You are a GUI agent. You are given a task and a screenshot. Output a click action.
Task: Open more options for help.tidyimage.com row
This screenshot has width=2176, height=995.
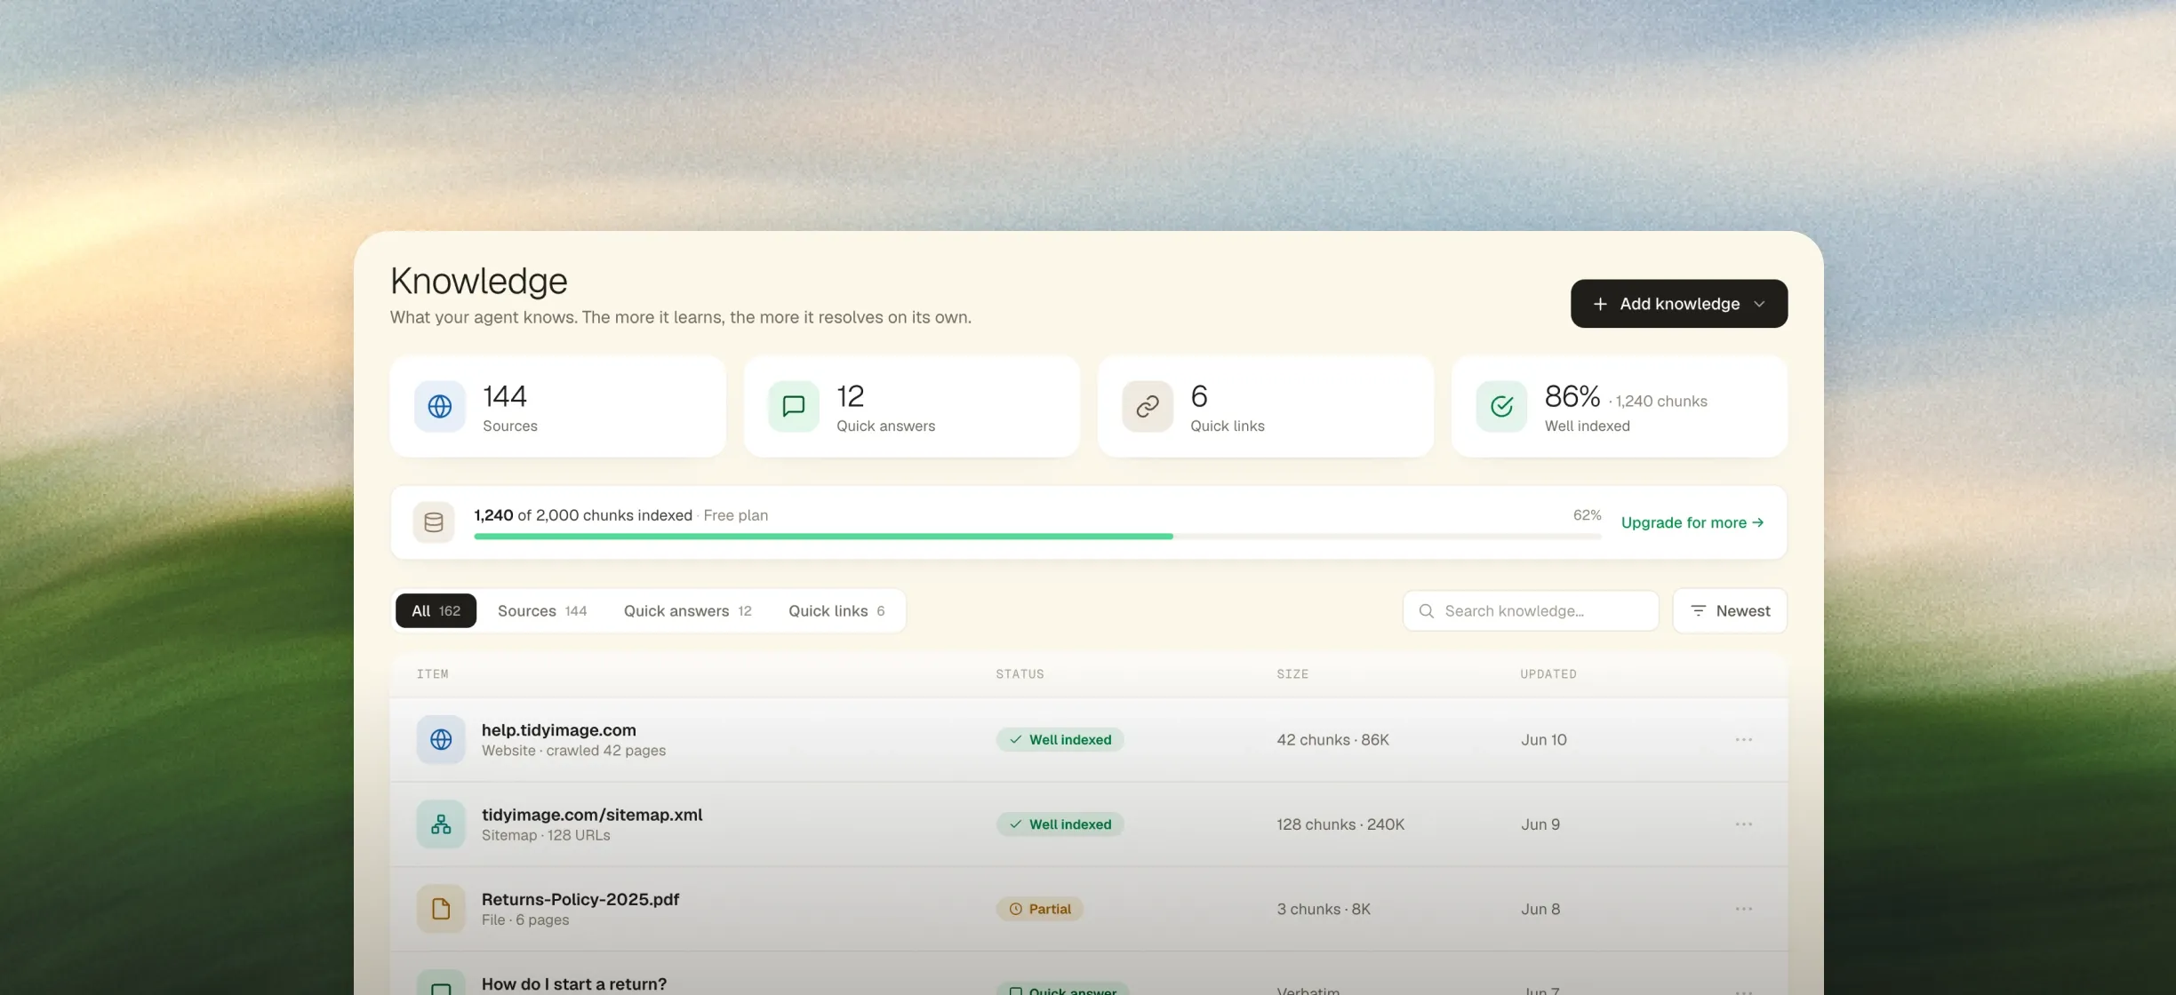pos(1743,739)
